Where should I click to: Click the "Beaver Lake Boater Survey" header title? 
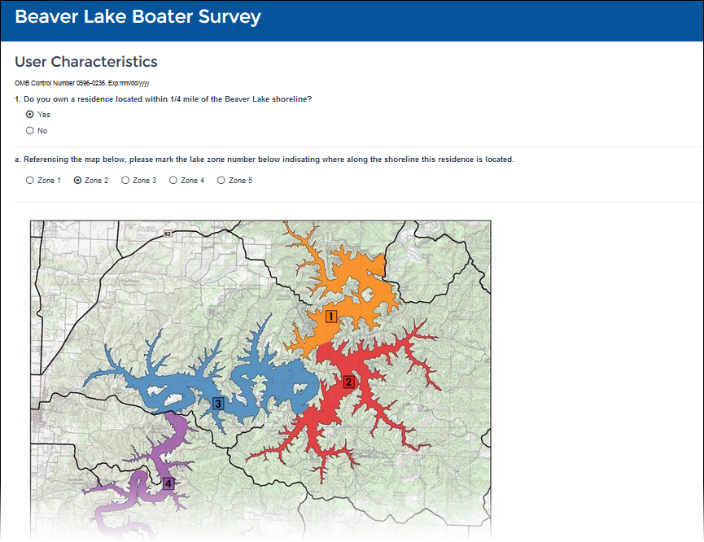point(138,17)
